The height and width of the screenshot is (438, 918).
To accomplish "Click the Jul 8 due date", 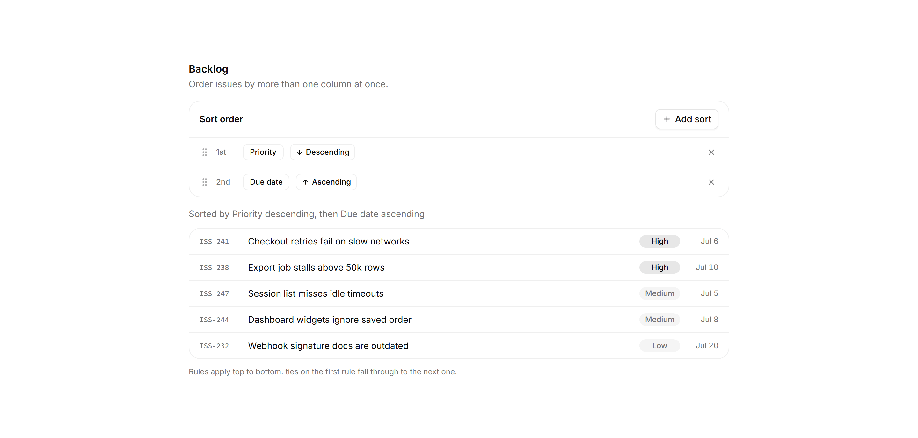I will 709,320.
